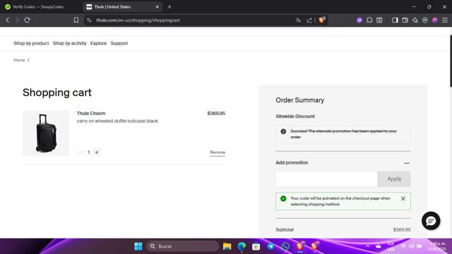
Task: Dismiss the green code activation message
Action: coord(403,199)
